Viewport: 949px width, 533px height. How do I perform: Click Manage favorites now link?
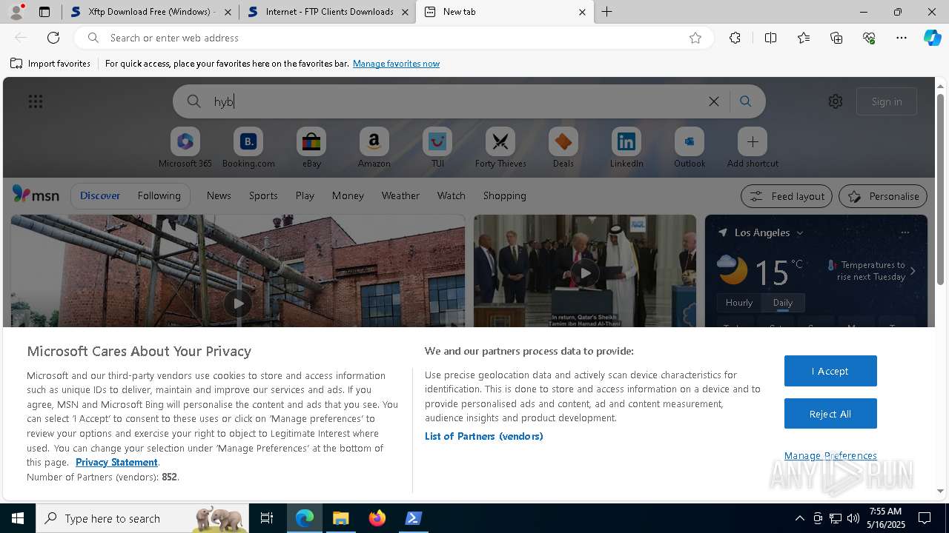pyautogui.click(x=396, y=64)
